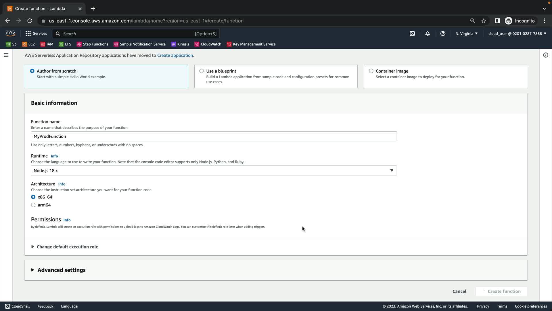Follow the Create application link
The image size is (552, 311).
175,55
